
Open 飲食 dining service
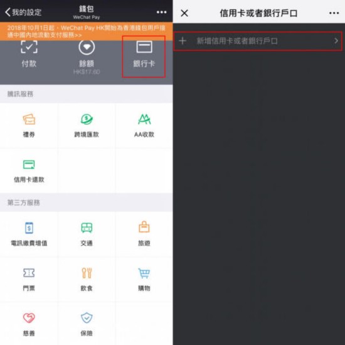[87, 279]
